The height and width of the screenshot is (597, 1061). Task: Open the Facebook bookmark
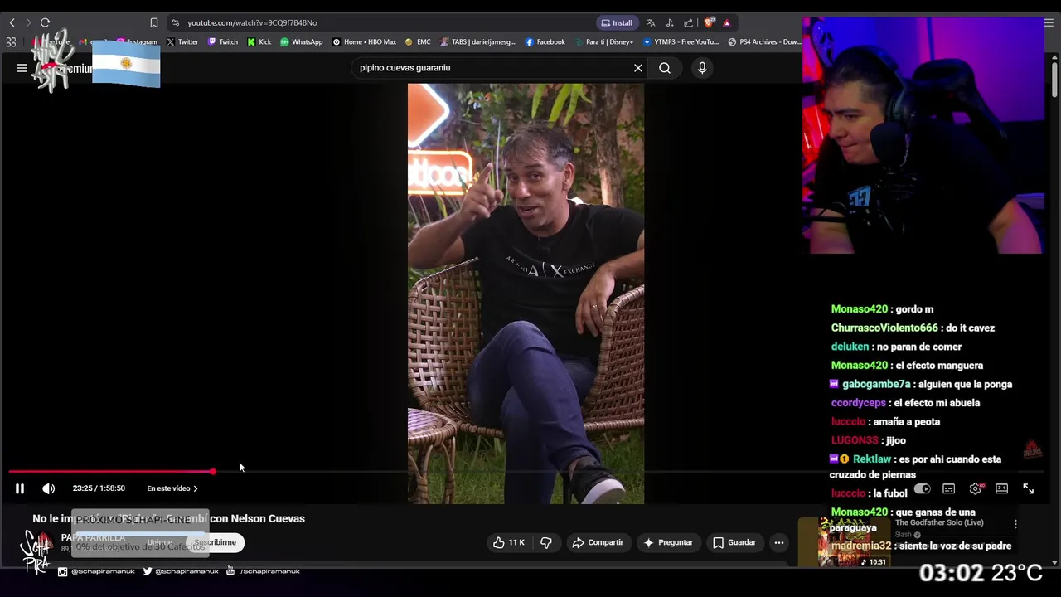pyautogui.click(x=545, y=41)
